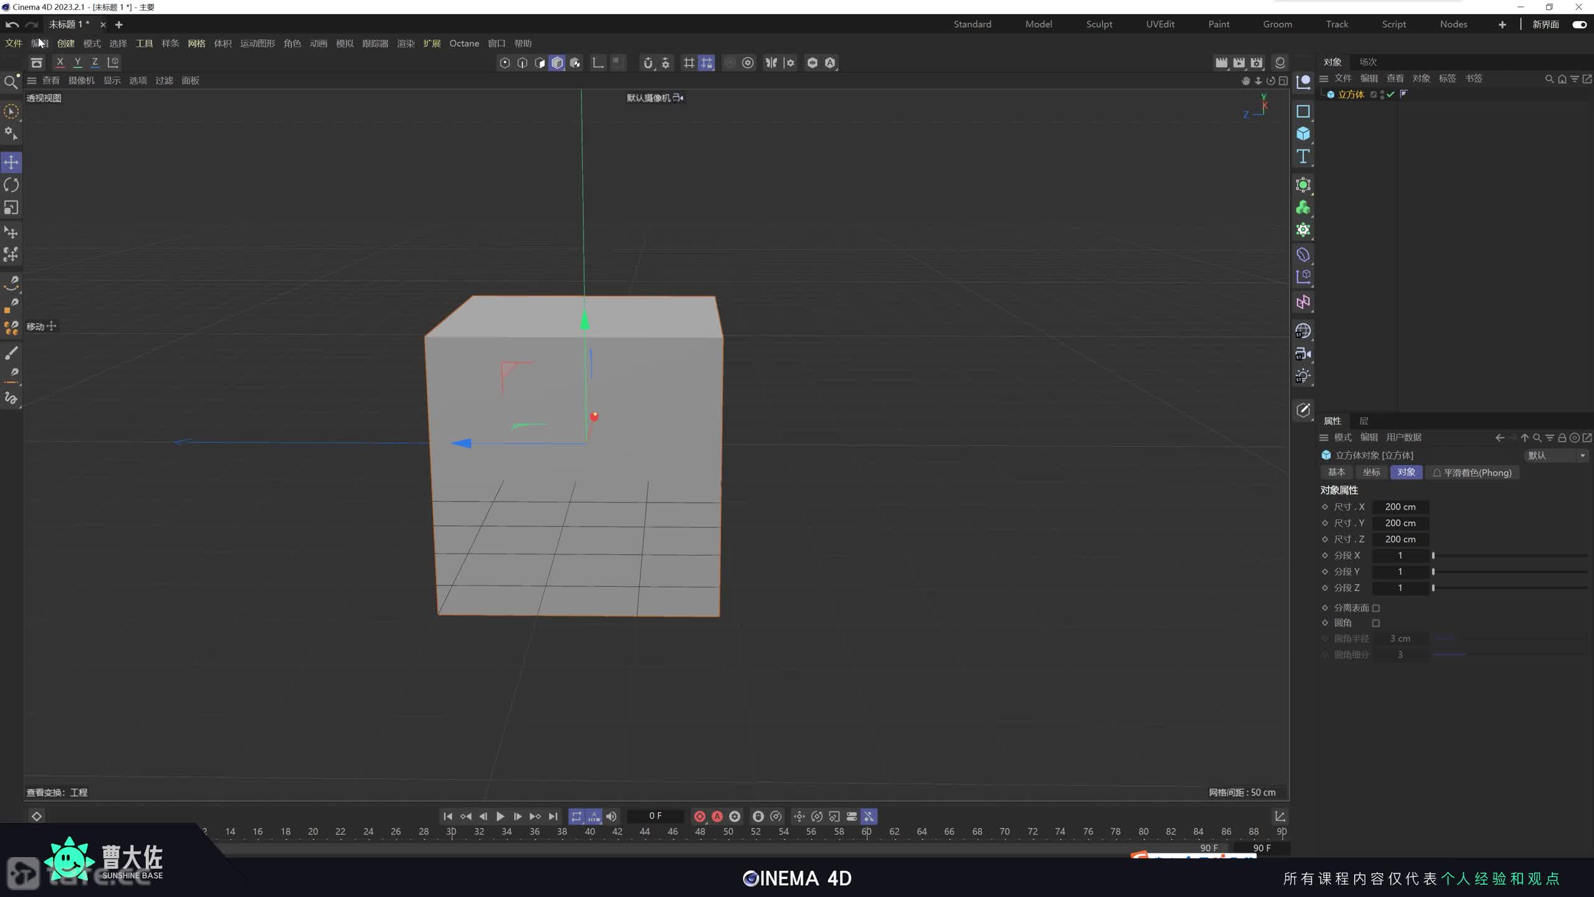This screenshot has width=1594, height=897.
Task: Enable the 分离表面 checkbox
Action: (x=1376, y=608)
